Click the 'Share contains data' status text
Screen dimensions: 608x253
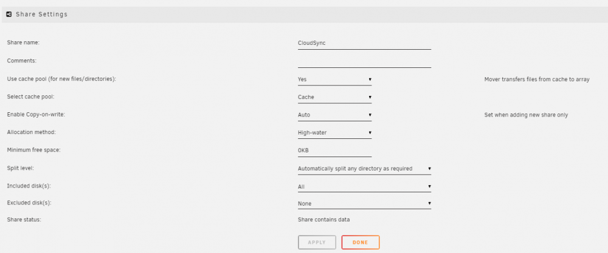tap(324, 220)
